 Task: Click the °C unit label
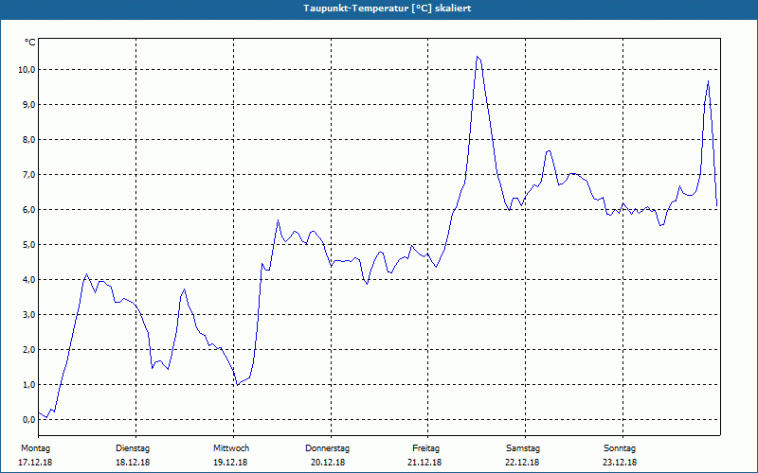(29, 43)
